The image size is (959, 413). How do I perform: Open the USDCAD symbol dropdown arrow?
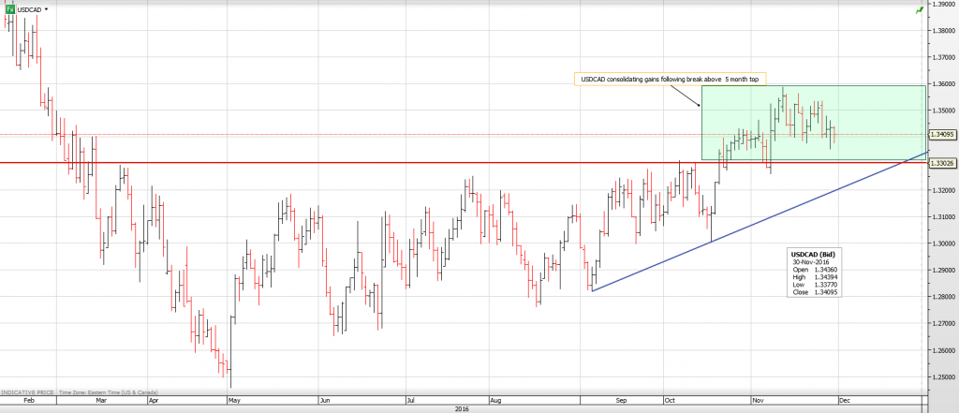[47, 9]
